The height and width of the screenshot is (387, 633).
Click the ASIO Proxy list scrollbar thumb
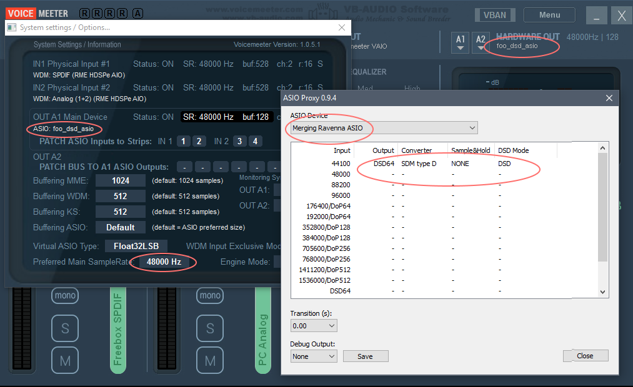coord(603,207)
